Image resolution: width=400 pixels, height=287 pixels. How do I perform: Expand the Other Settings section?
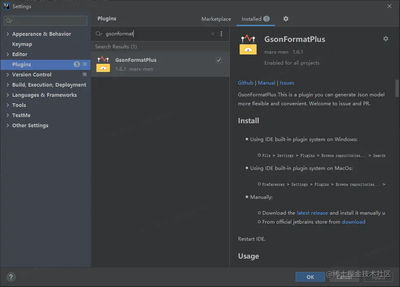(x=8, y=125)
